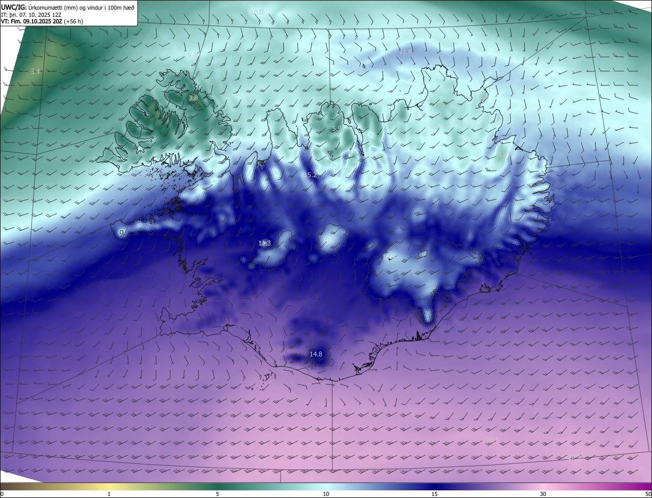Screen dimensions: 652x498
Task: Click the legend tick labeled 15
Action: tap(434, 494)
